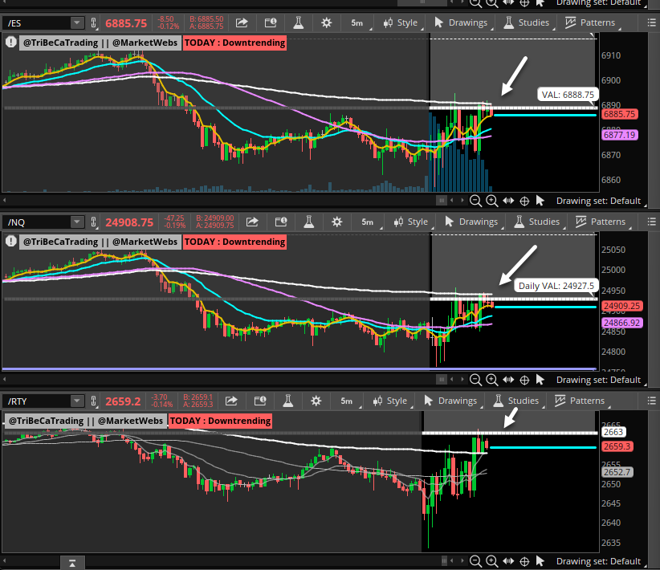Viewport: 660px width, 570px height.
Task: Open the hamburger menu on the /RTY chart
Action: [x=651, y=401]
